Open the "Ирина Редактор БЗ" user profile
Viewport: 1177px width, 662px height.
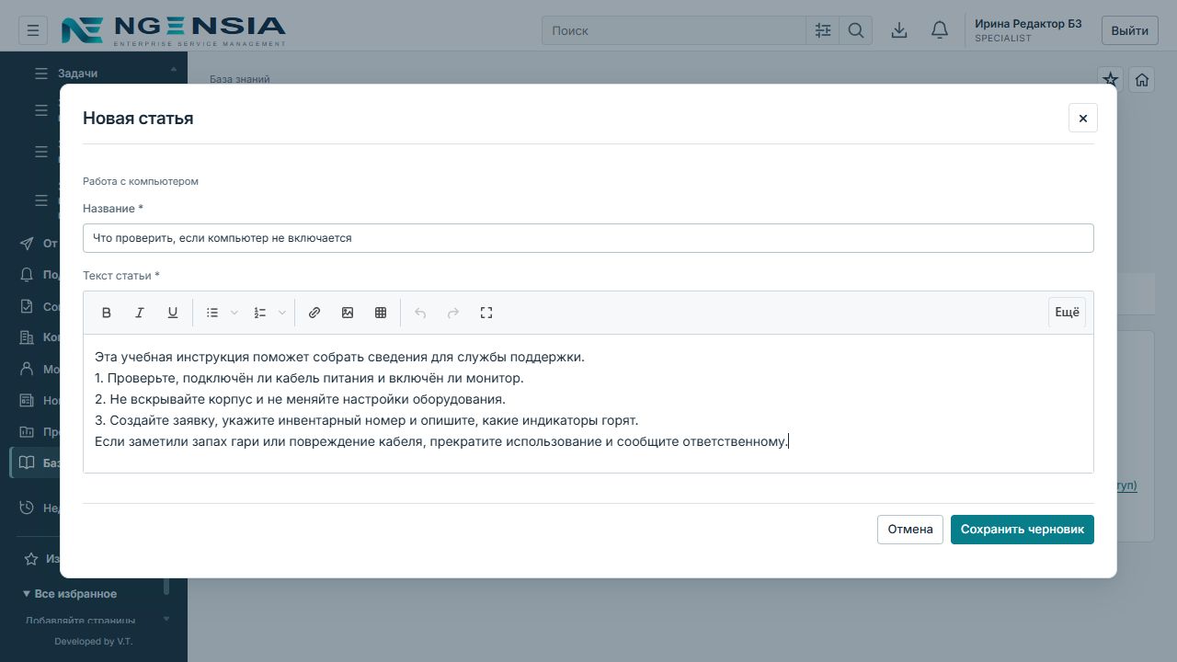(1028, 30)
